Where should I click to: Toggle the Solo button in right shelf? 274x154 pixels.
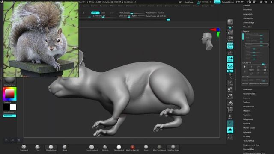[230, 130]
